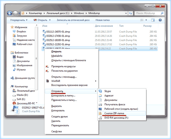Image resolution: width=171 pixels, height=139 pixels.
Task: Click the Открыть toolbar button
Action: tap(40, 20)
